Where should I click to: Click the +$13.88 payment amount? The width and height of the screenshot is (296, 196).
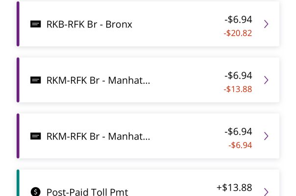[x=234, y=187]
